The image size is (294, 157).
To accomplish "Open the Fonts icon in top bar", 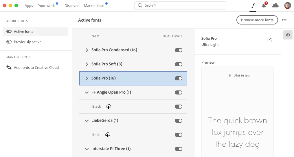I will click(253, 5).
